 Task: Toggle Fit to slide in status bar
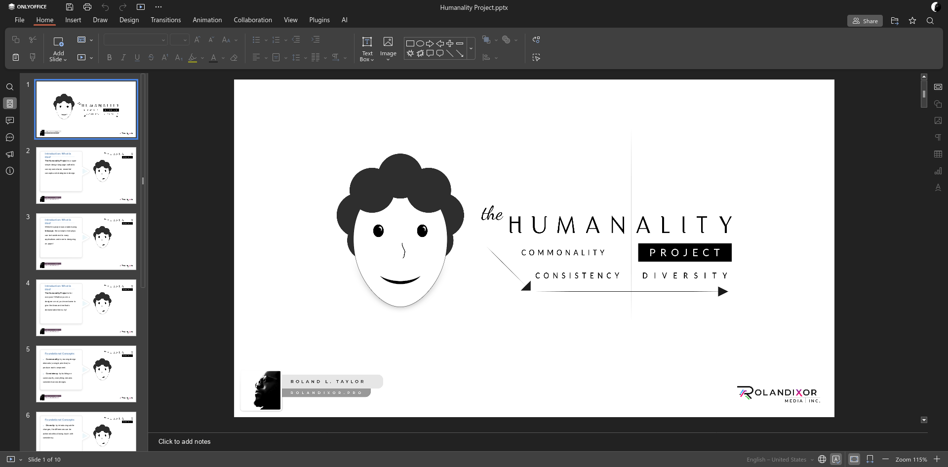point(854,459)
